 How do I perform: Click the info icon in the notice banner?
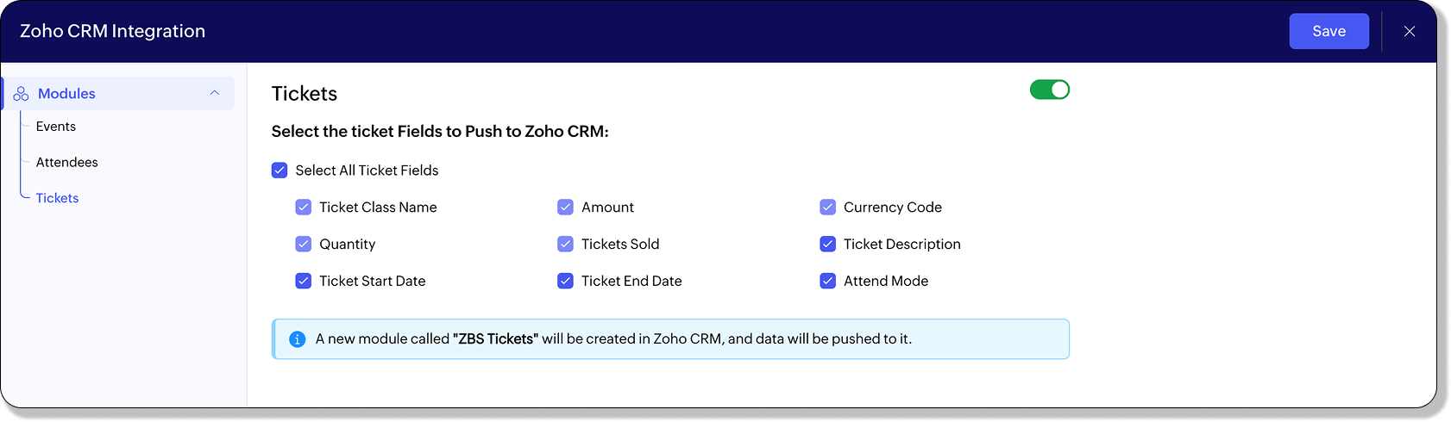(x=297, y=339)
